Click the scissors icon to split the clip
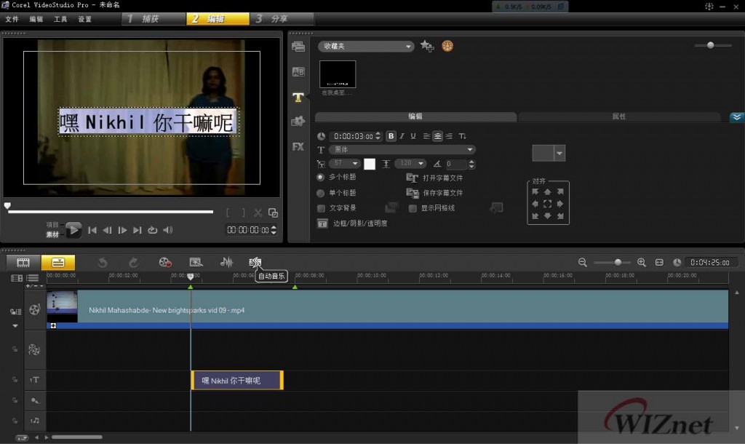 click(x=258, y=213)
